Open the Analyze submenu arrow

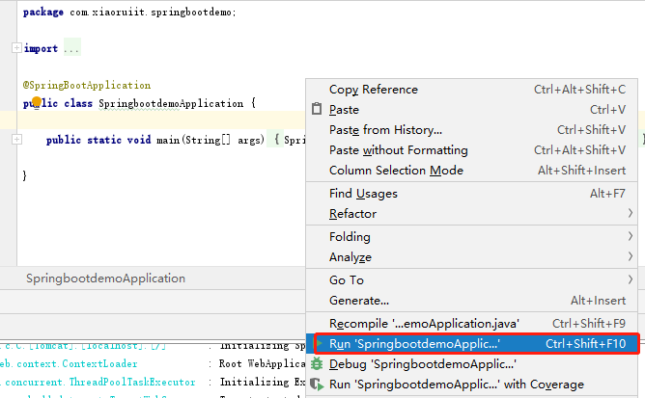click(x=631, y=256)
